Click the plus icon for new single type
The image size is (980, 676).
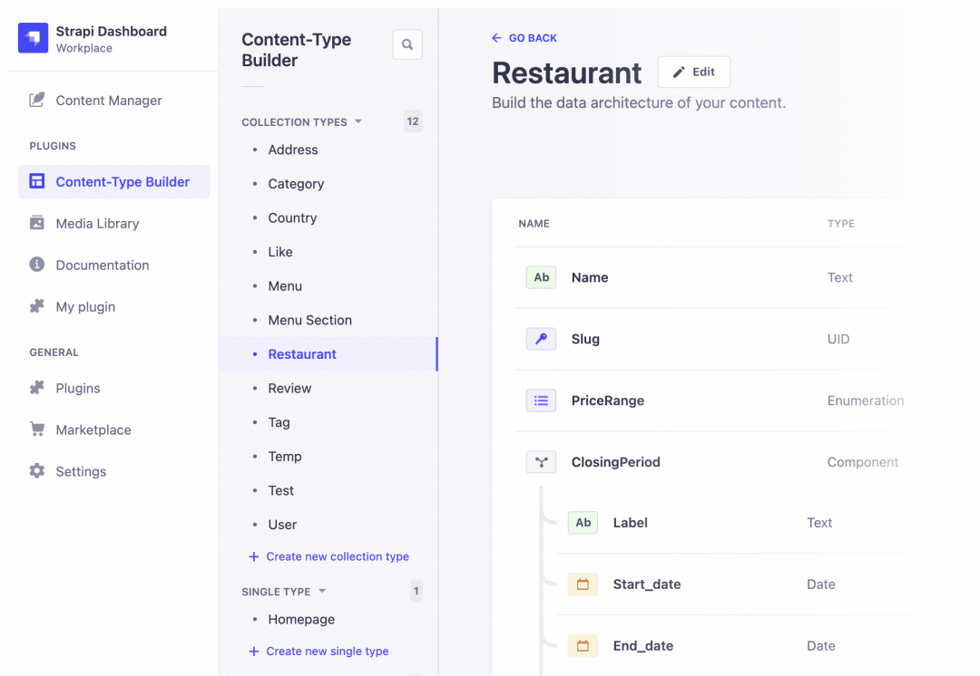click(254, 651)
